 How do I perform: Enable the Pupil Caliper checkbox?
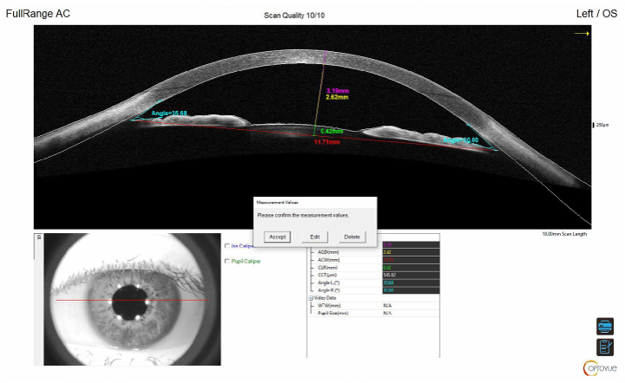click(x=227, y=260)
